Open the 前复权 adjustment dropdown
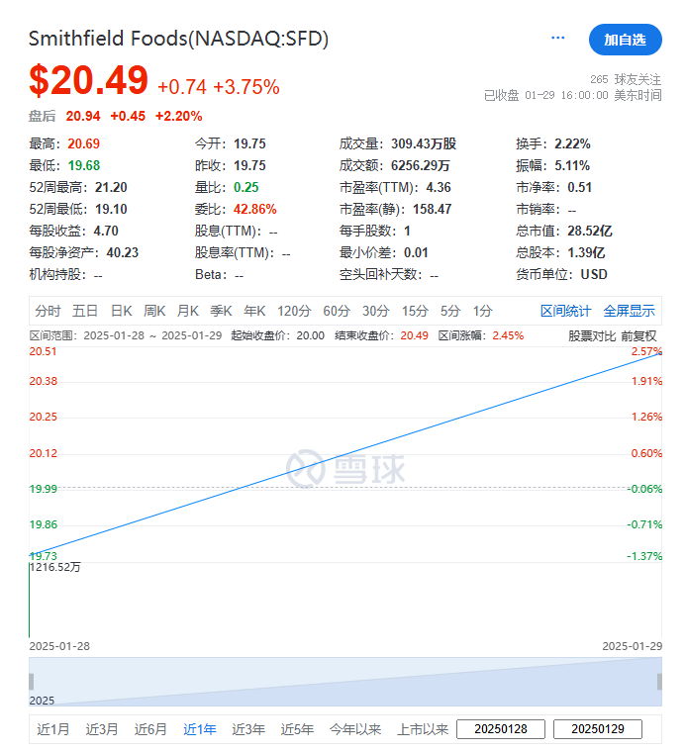Image resolution: width=686 pixels, height=752 pixels. (x=638, y=336)
